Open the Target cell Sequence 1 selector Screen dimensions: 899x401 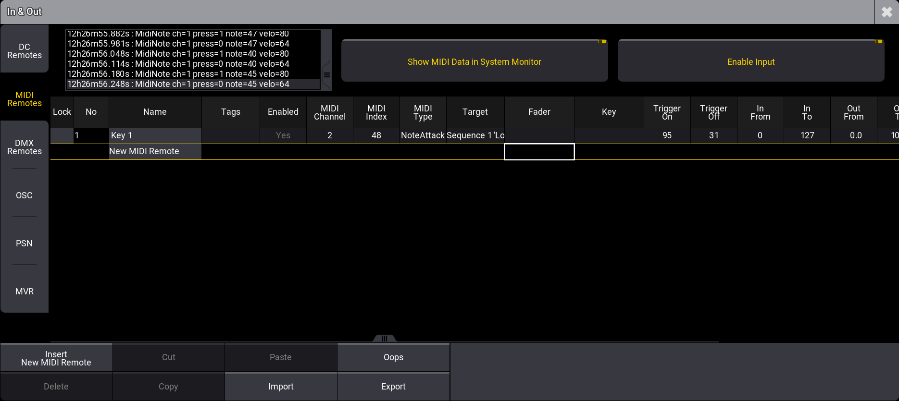475,135
